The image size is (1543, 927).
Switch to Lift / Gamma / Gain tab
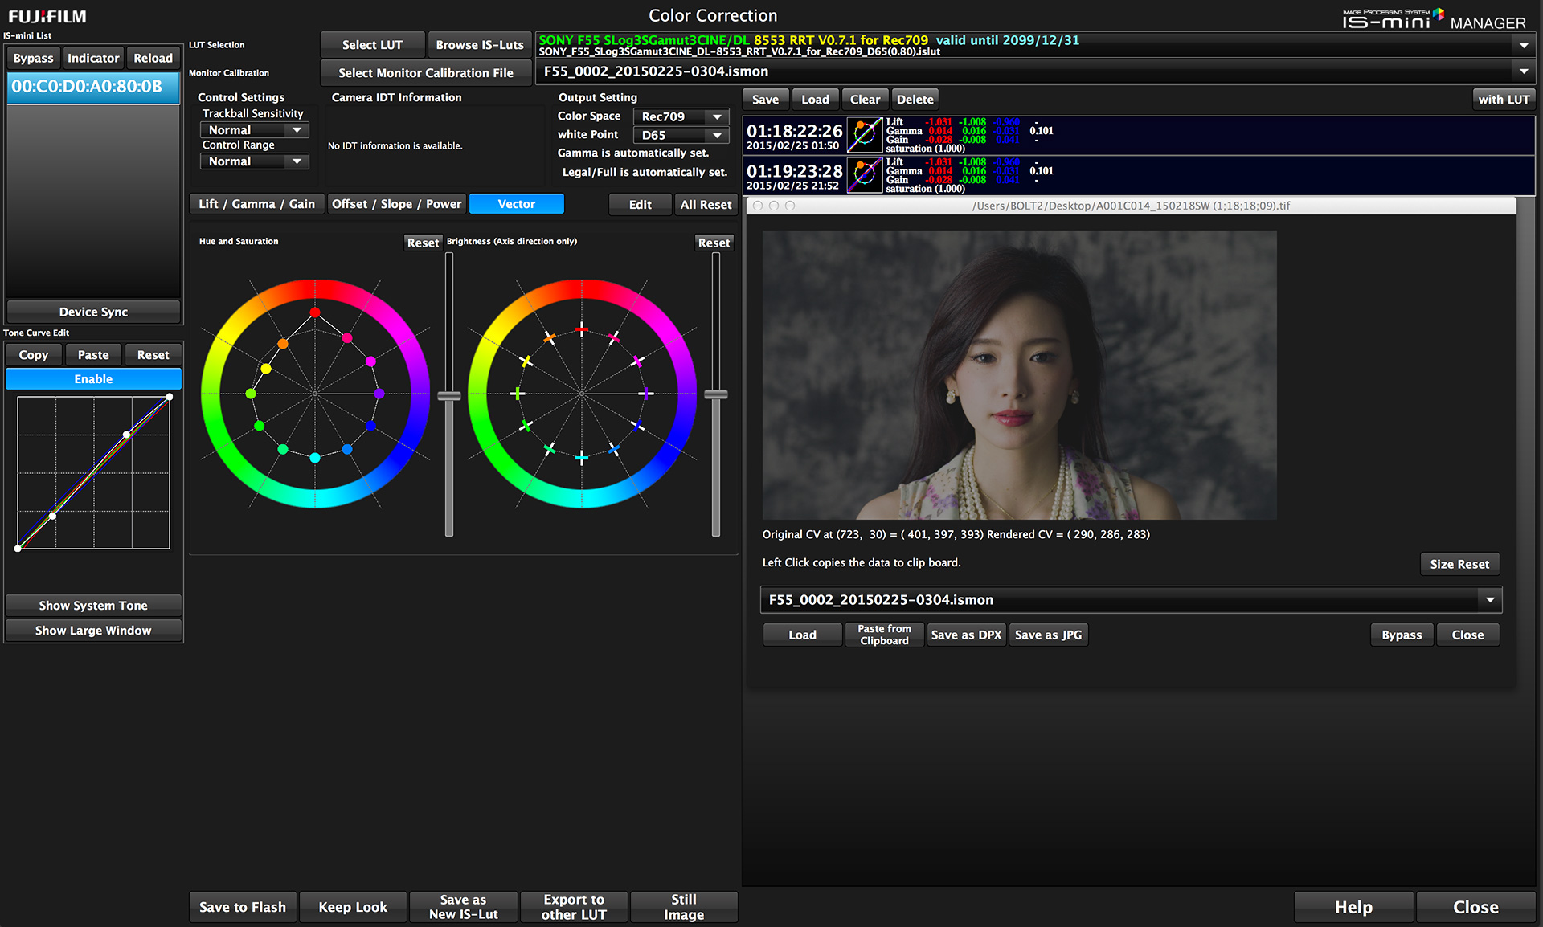pos(256,204)
